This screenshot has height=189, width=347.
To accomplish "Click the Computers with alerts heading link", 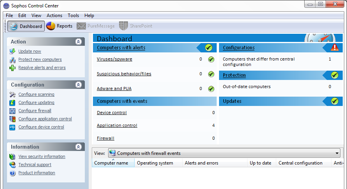I will tap(121, 47).
